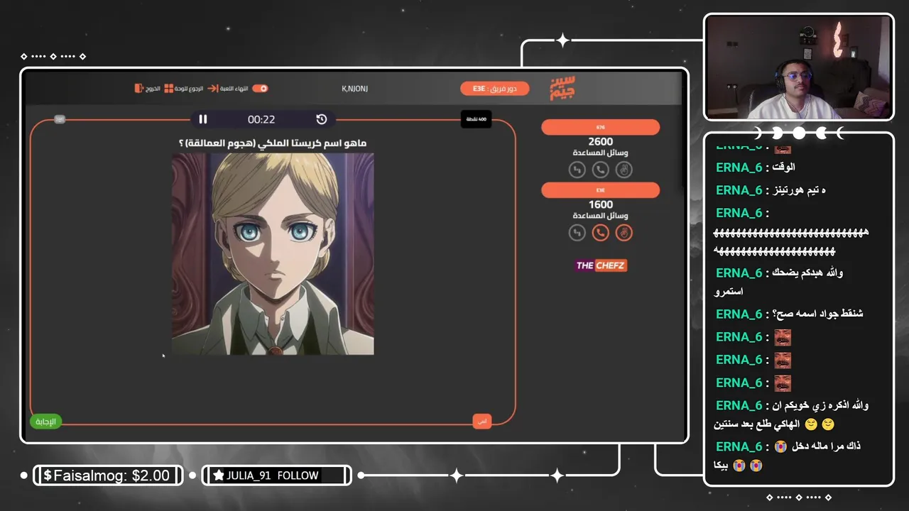Screen dimensions: 909x511
Task: Click the star icon beside JULIA_91
Action: [x=218, y=476]
